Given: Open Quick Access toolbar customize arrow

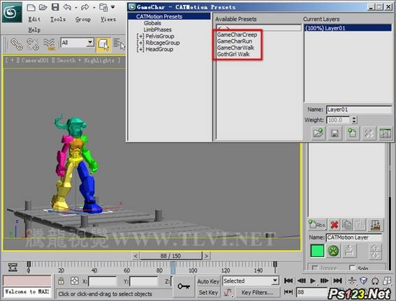Looking at the screenshot, I should (x=113, y=7).
